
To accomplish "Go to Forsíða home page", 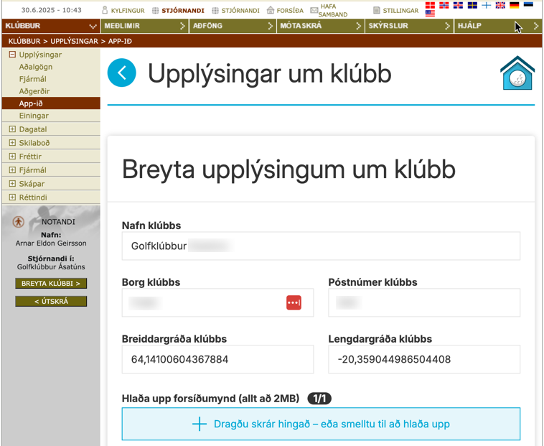I will 285,10.
